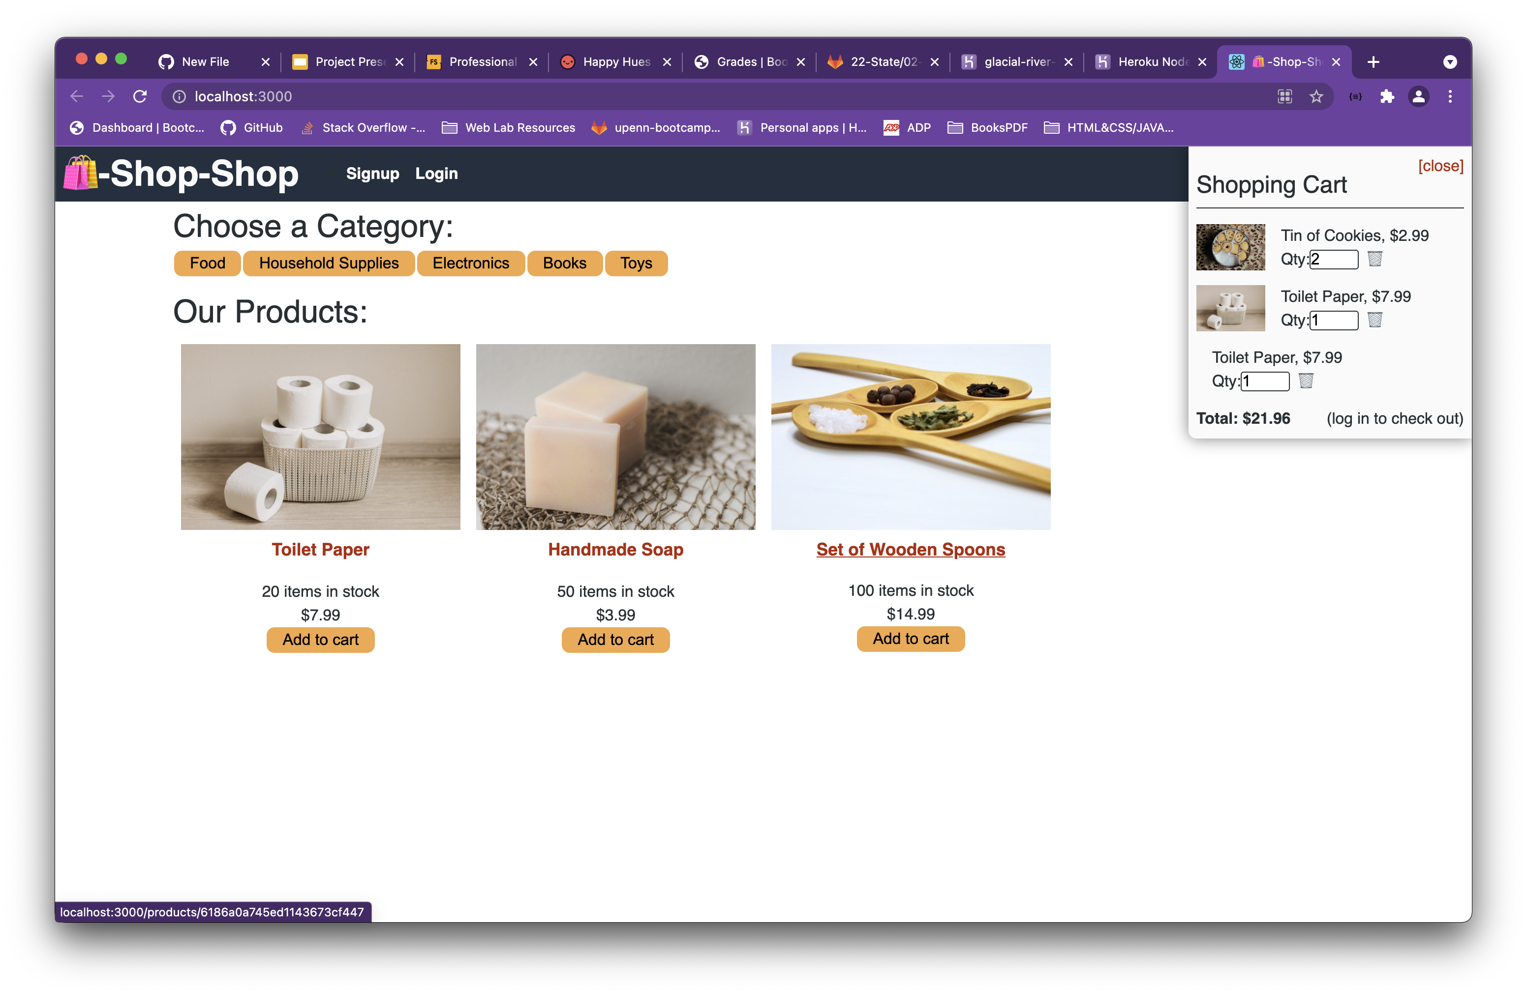Switch to Heroku Node tab
The width and height of the screenshot is (1527, 995).
tap(1152, 62)
